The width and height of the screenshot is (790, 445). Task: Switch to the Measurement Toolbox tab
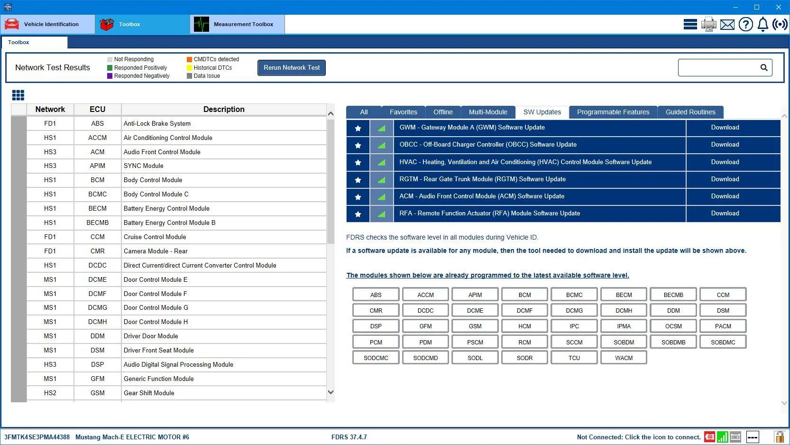coord(238,24)
